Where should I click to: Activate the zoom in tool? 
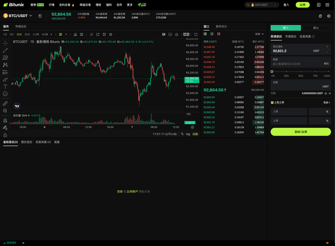[5, 110]
